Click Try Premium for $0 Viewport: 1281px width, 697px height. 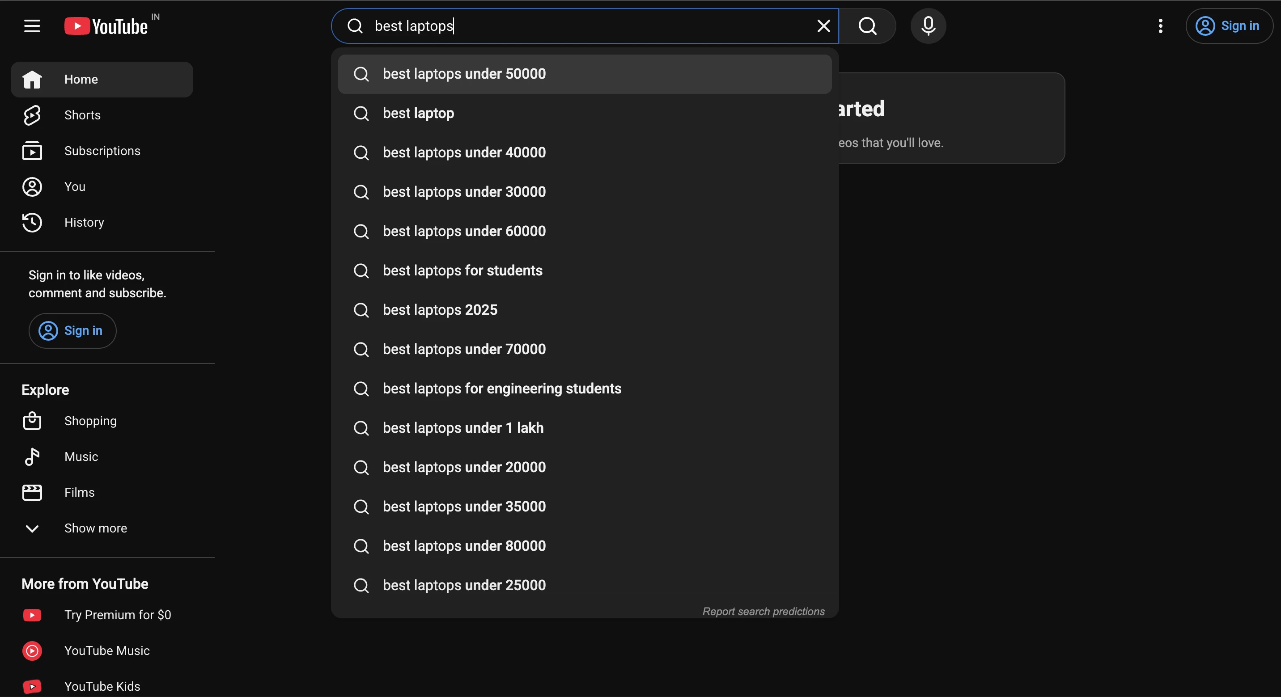pyautogui.click(x=102, y=615)
